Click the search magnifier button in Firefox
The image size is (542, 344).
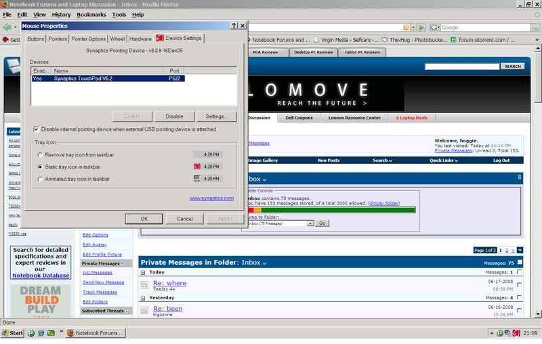tap(535, 27)
